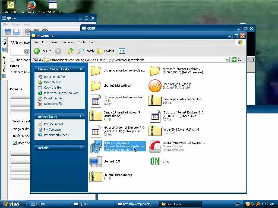Open the View menu
Screen dimensions: 278x208
coord(54,42)
